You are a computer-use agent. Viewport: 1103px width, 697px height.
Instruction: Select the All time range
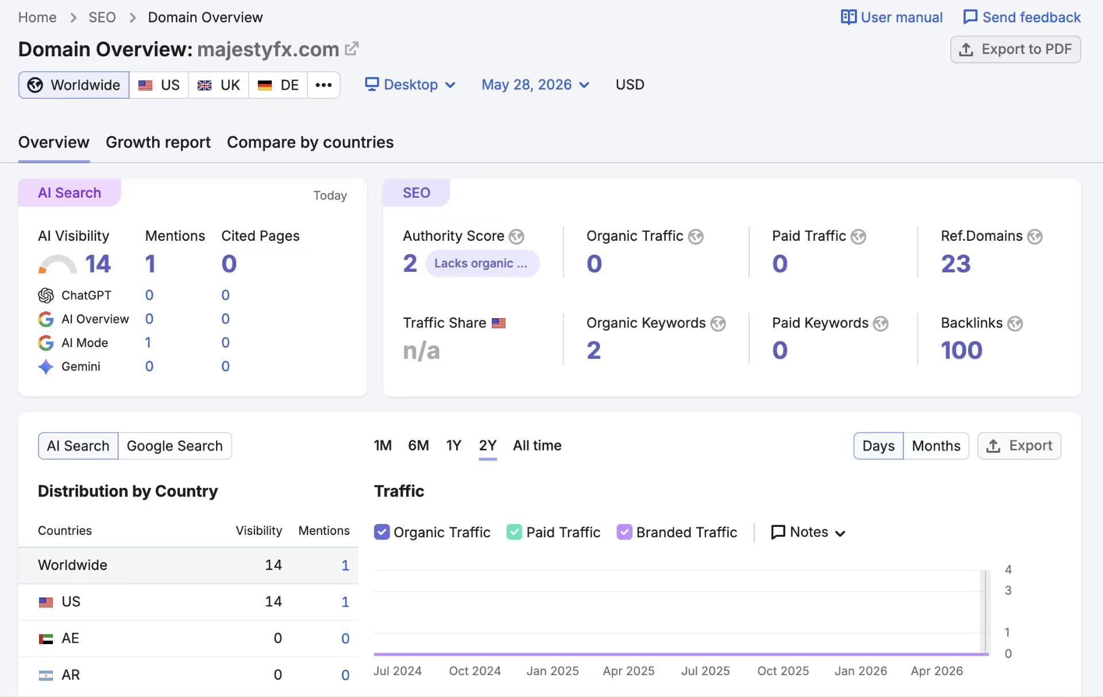[x=537, y=445]
